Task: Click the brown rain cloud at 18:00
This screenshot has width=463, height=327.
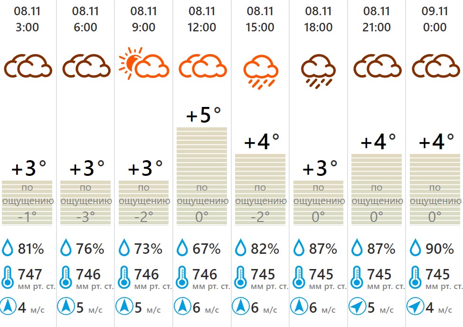Action: [x=318, y=70]
